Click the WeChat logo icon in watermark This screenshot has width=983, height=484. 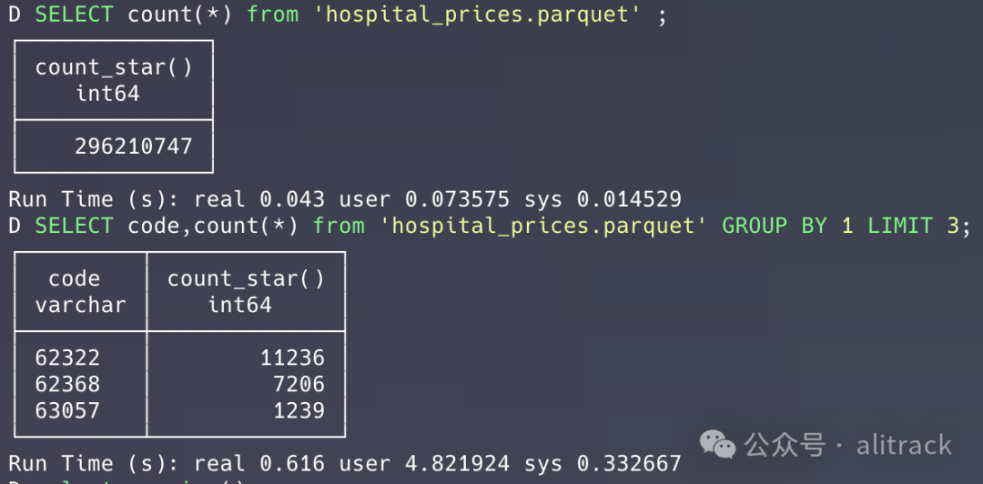pos(718,444)
